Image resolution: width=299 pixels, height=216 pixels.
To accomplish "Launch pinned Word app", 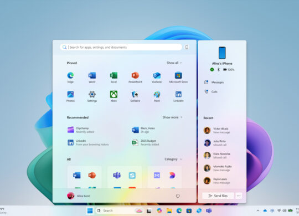I will pyautogui.click(x=92, y=78).
